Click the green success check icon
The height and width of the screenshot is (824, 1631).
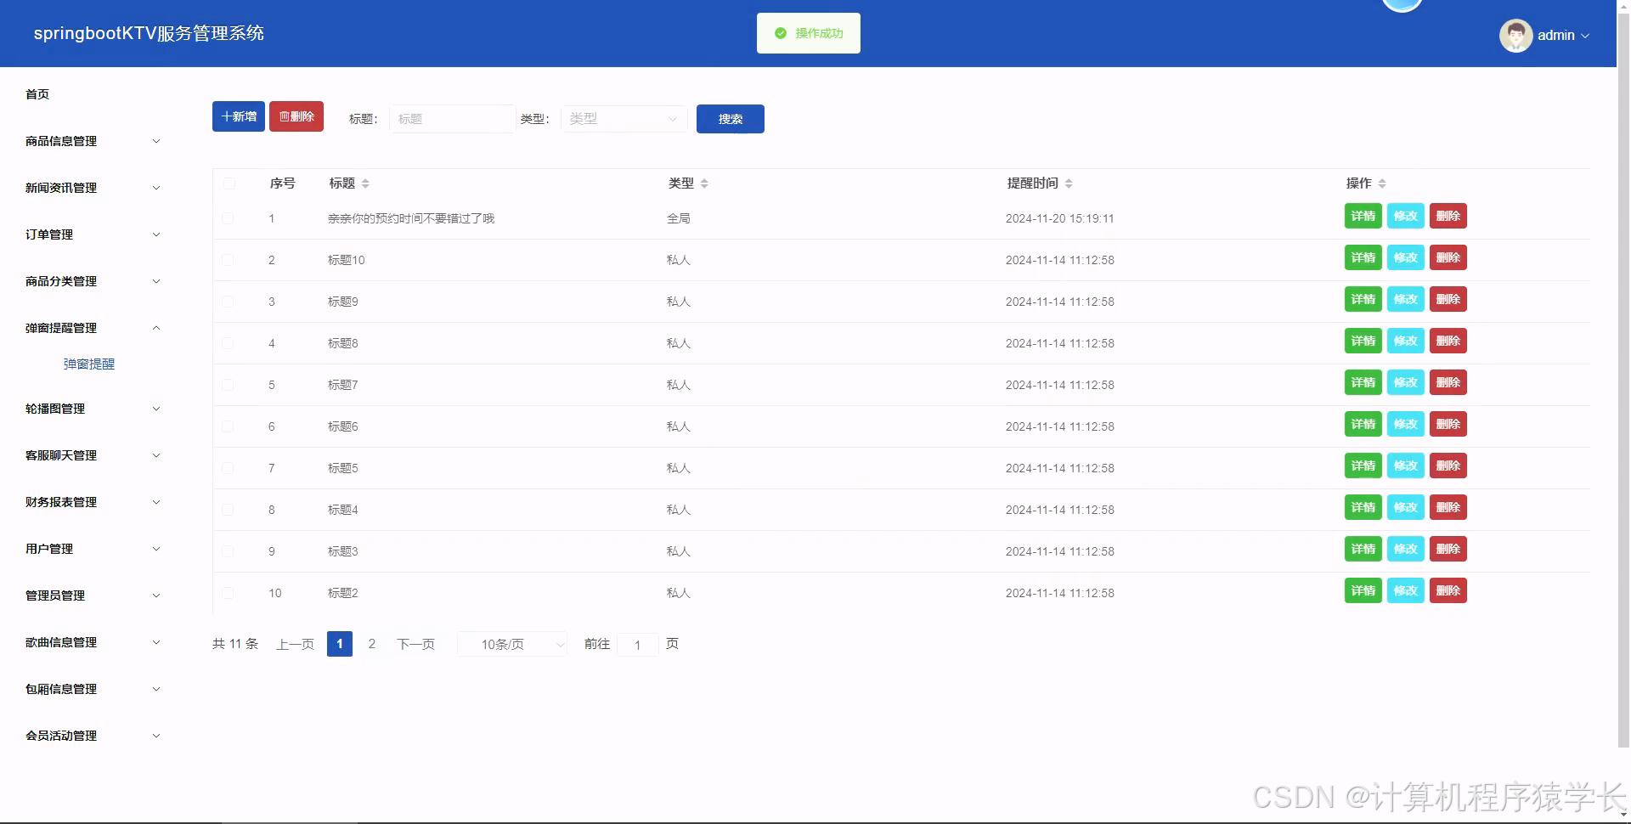click(780, 32)
